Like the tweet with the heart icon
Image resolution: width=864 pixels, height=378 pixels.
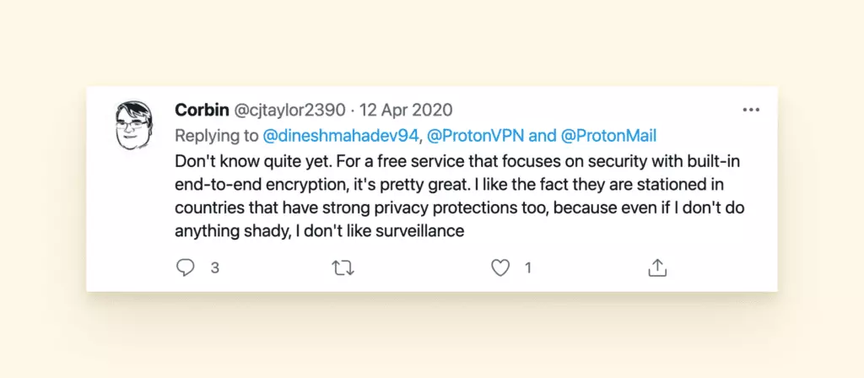500,267
